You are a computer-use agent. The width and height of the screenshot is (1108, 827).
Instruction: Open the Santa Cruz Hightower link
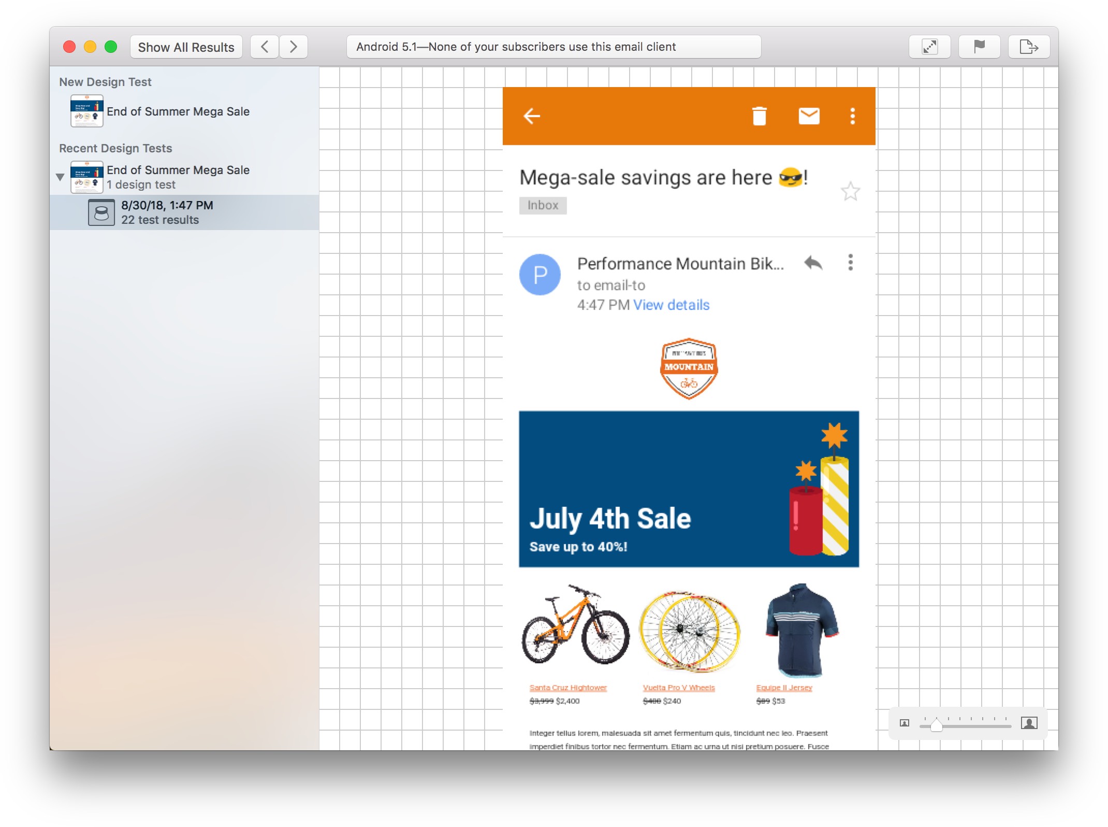tap(568, 688)
